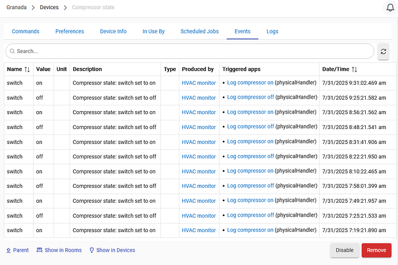Sort events by Date/Time column arrows
The image size is (398, 265).
354,69
